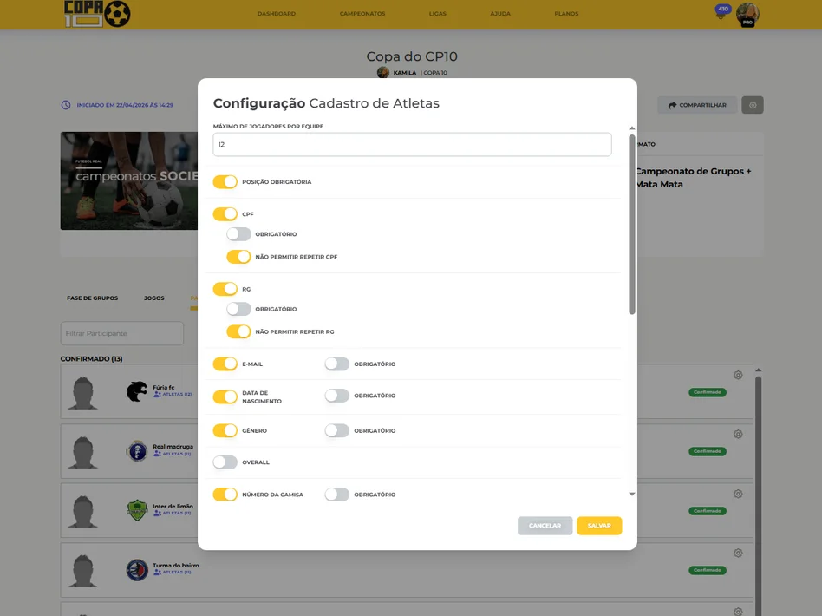Screen dimensions: 822x616
Task: Toggle Data de Nascimento switch
Action: pos(225,396)
